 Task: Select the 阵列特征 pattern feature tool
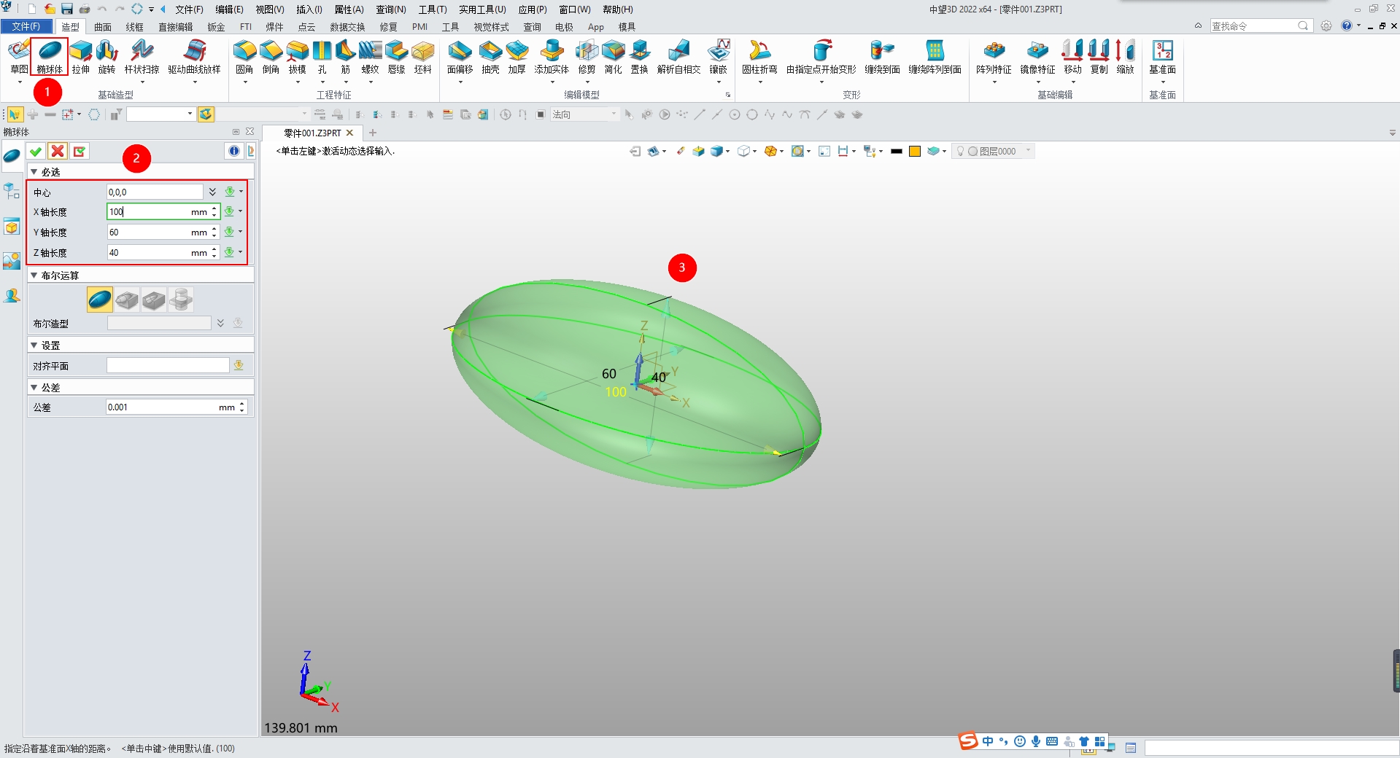994,57
